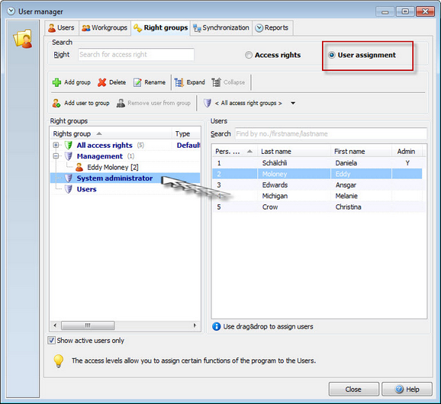Click the First name column header

362,152
